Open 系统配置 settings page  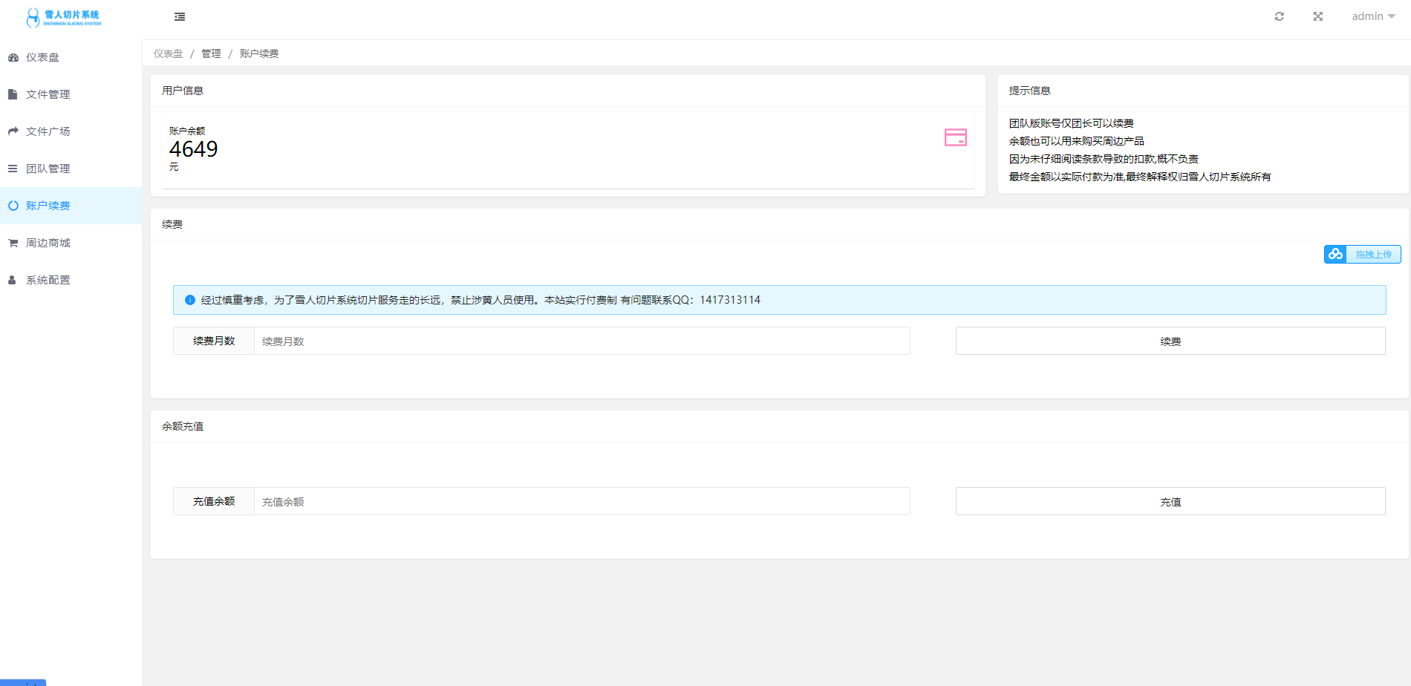coord(48,280)
